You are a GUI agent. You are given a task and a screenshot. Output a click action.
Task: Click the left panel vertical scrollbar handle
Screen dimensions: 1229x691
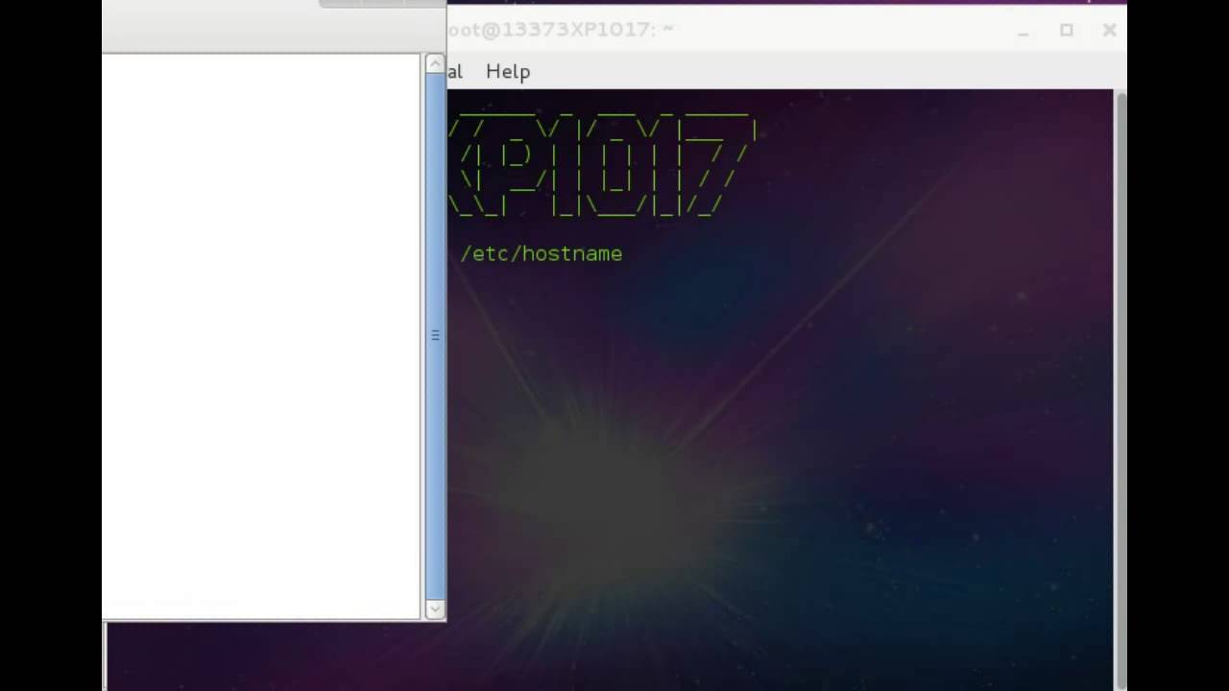pos(435,336)
